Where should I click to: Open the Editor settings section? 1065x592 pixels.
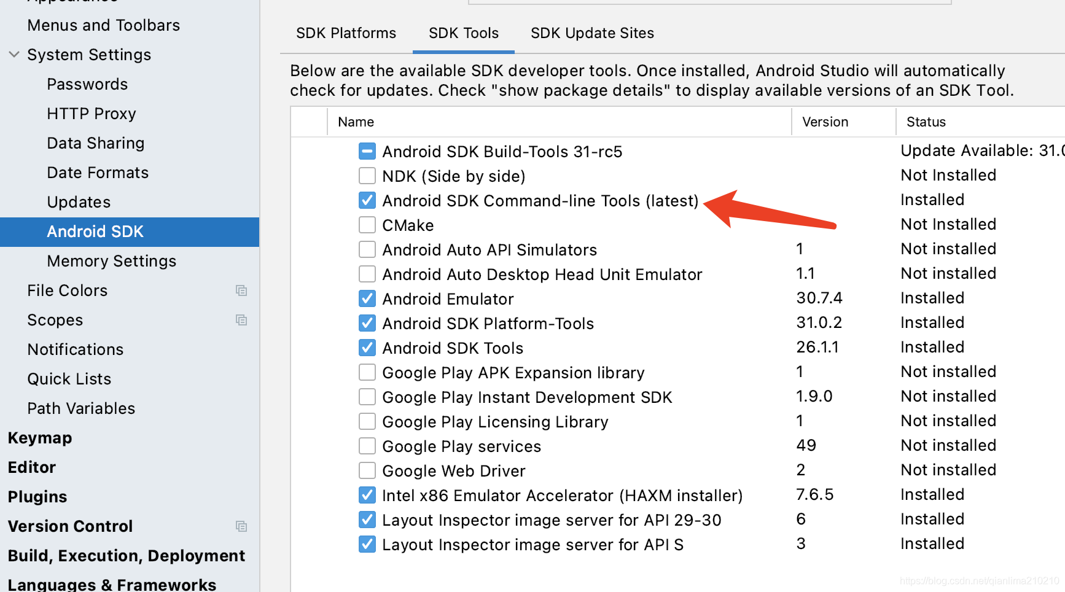click(x=32, y=467)
